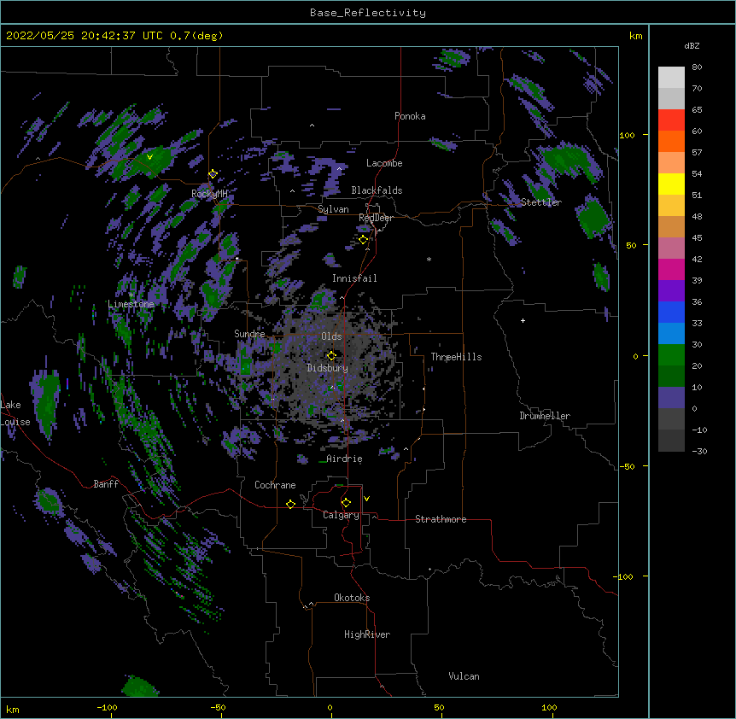Click the Cochrane label
736x719 pixels.
coord(275,485)
